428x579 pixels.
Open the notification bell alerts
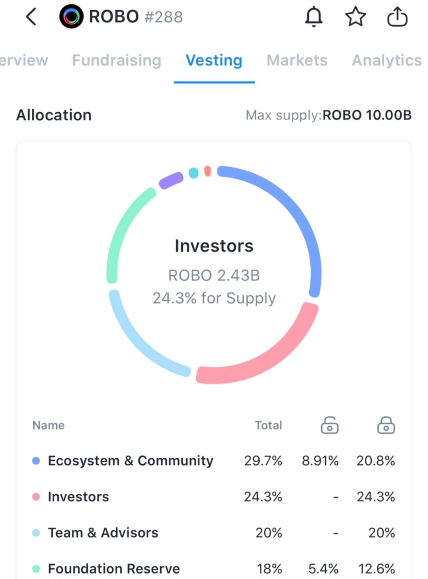click(x=313, y=17)
